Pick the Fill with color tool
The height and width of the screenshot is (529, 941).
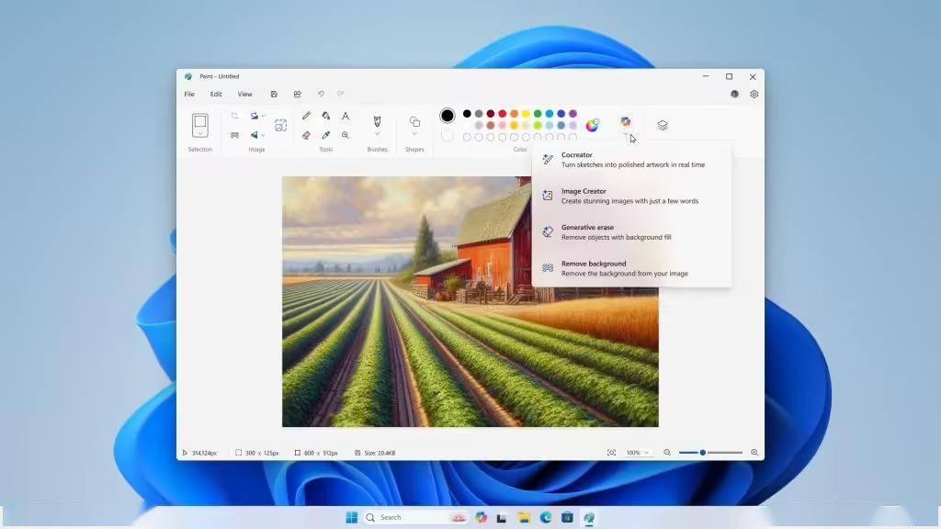click(326, 116)
